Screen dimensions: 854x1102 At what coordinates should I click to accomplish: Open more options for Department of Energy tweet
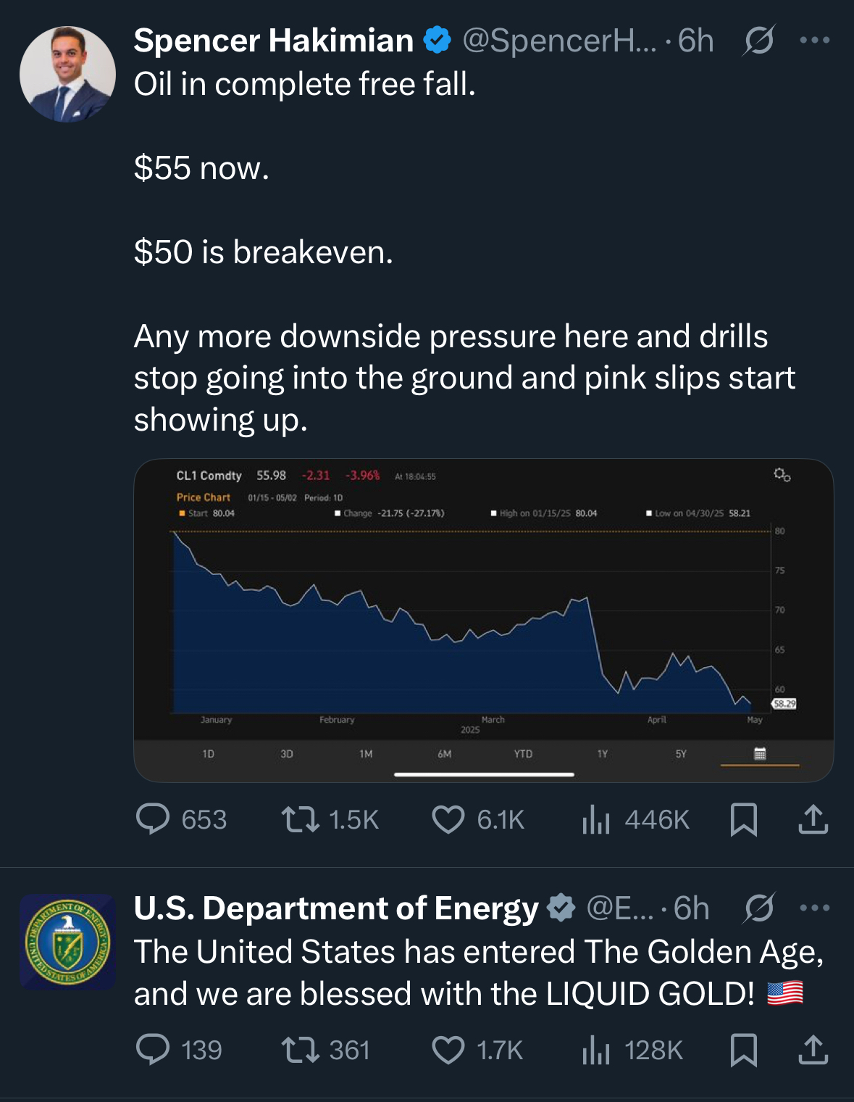click(x=815, y=908)
